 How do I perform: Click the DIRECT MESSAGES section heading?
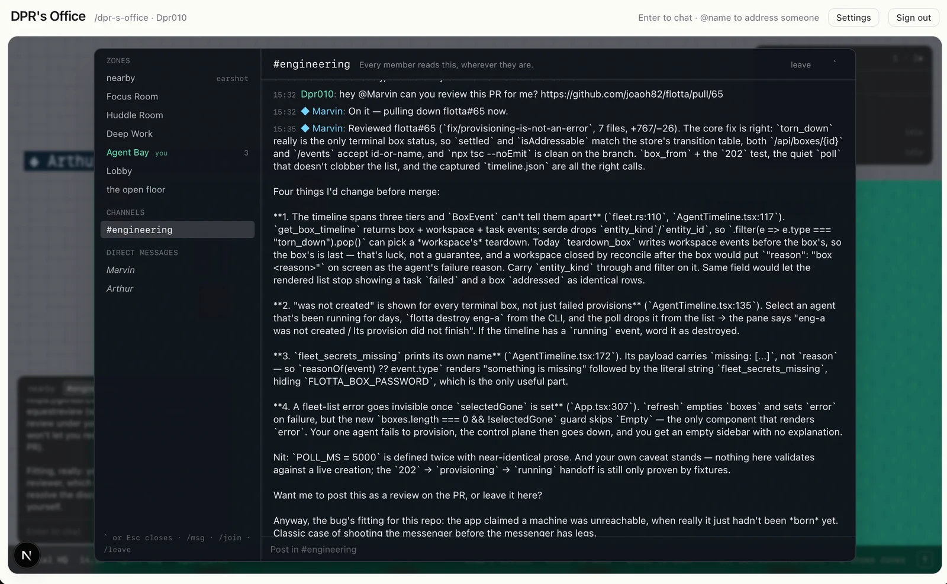coord(142,253)
